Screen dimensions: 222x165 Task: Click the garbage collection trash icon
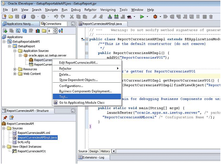pyautogui.click(x=211, y=17)
